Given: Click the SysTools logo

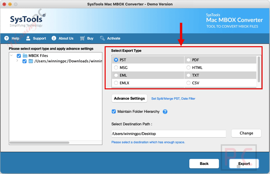Looking at the screenshot, I should (28, 20).
